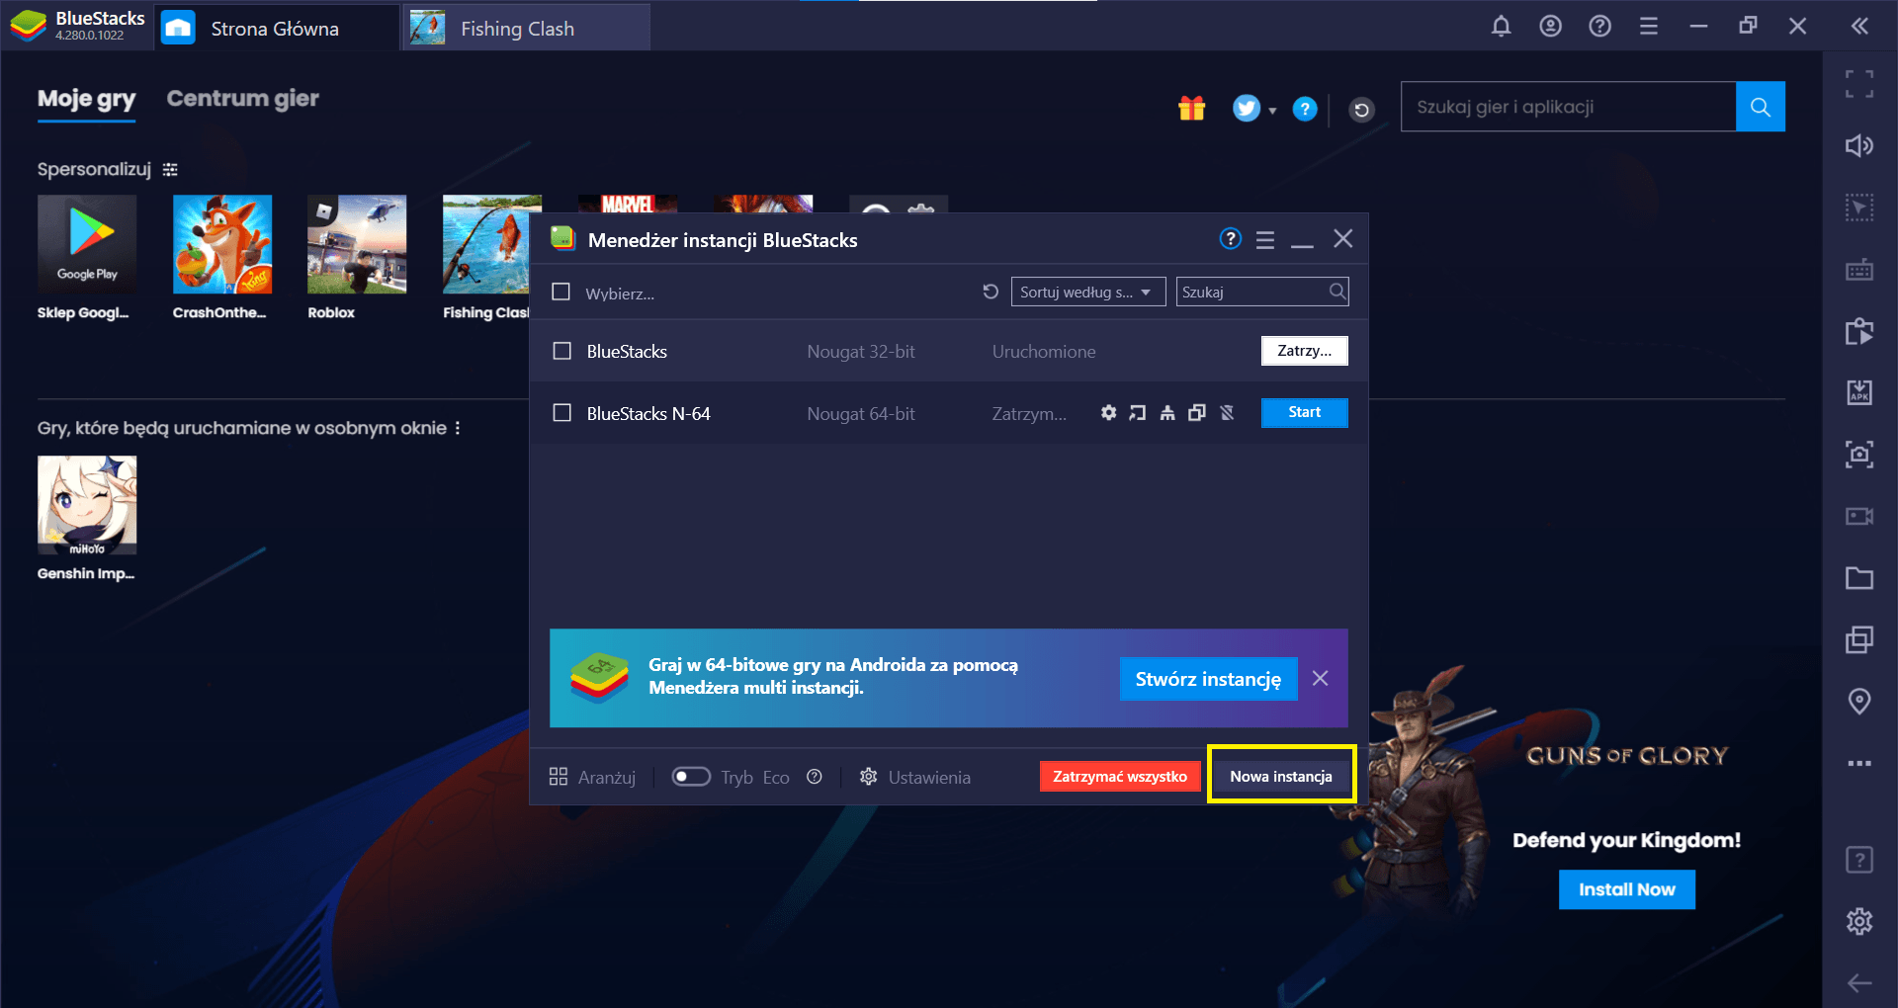
Task: Open the main BlueStacks hamburger menu
Action: 1649,27
